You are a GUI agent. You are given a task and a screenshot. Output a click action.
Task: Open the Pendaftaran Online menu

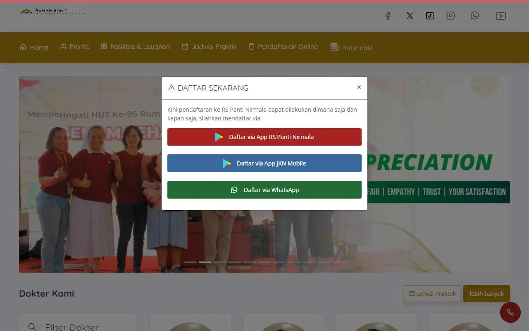(283, 46)
